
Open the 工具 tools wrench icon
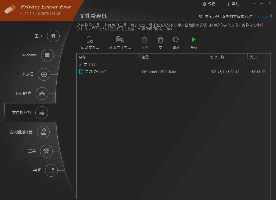click(x=46, y=151)
